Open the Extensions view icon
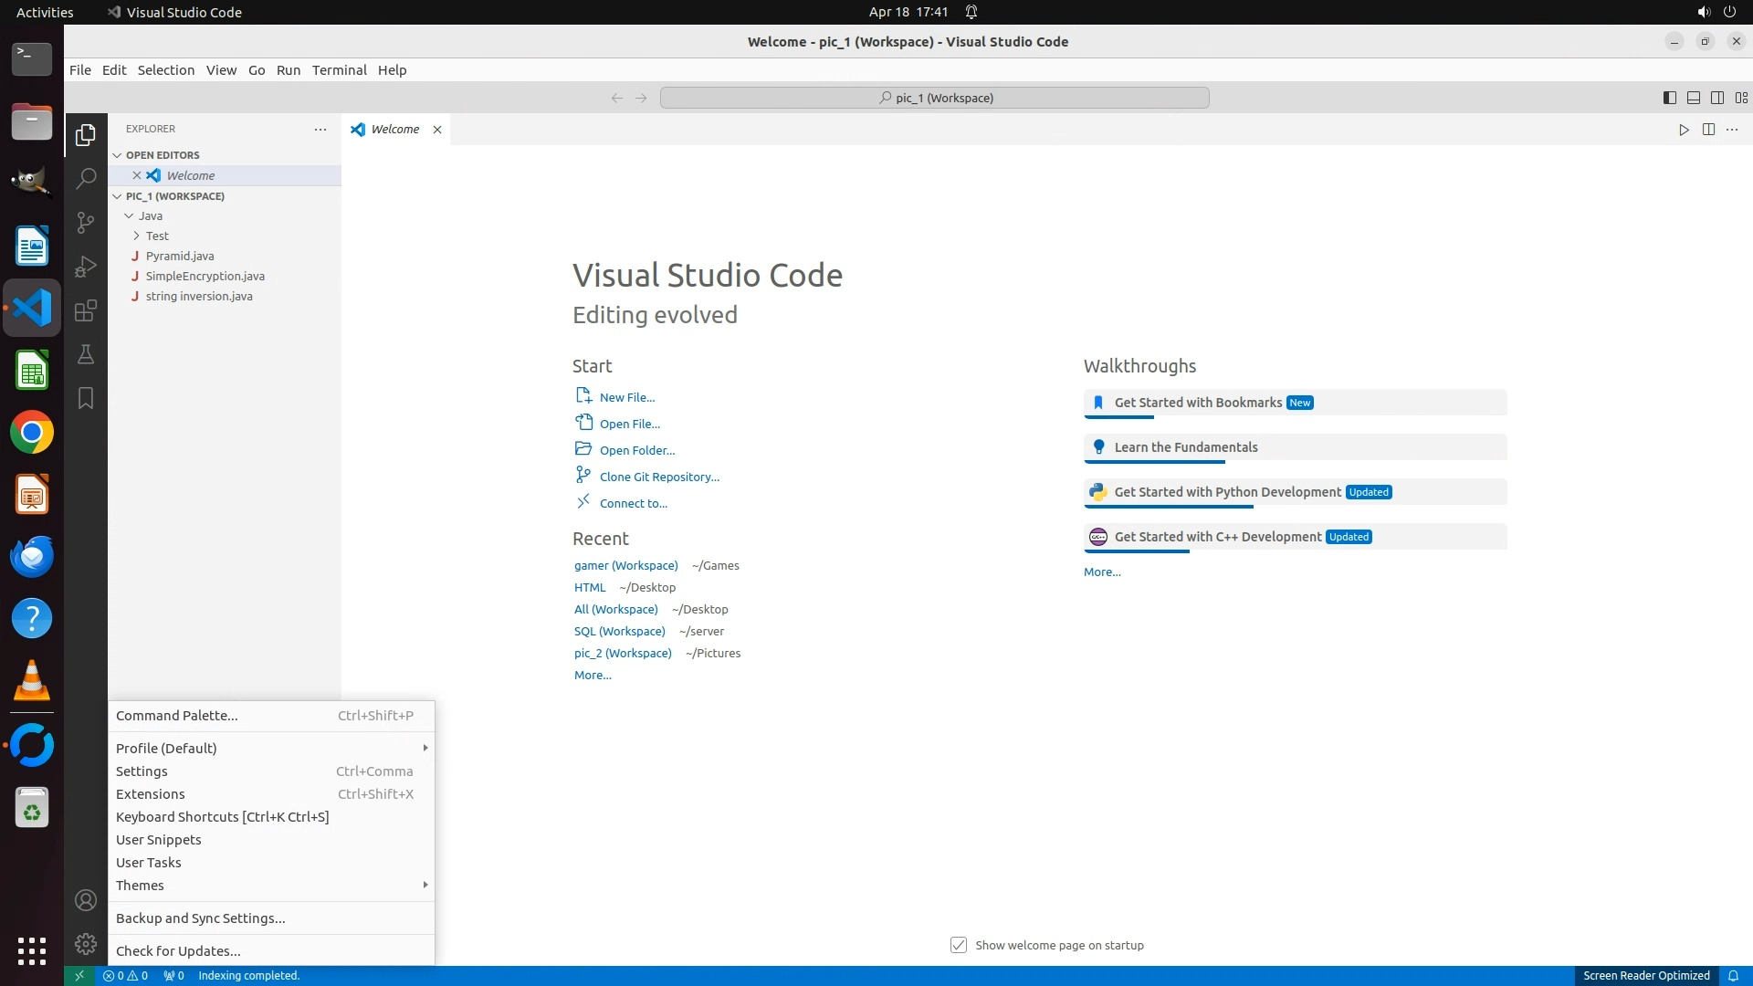 (x=86, y=310)
